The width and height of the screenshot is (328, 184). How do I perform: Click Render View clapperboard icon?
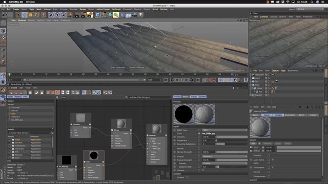tap(77, 15)
